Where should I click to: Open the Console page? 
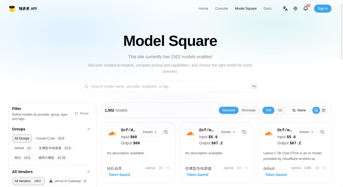point(222,9)
